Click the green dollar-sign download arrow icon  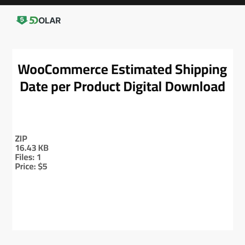pyautogui.click(x=22, y=20)
